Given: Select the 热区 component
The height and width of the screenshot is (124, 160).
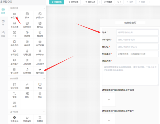Looking at the screenshot, I should pyautogui.click(x=40, y=86).
